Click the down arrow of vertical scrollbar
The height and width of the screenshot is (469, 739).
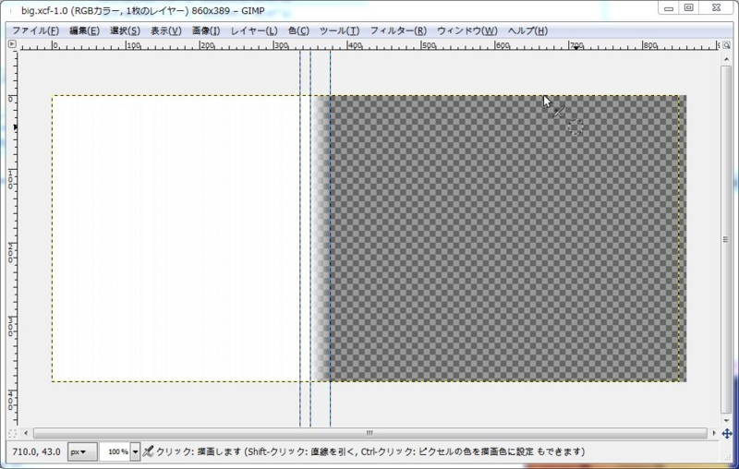726,420
